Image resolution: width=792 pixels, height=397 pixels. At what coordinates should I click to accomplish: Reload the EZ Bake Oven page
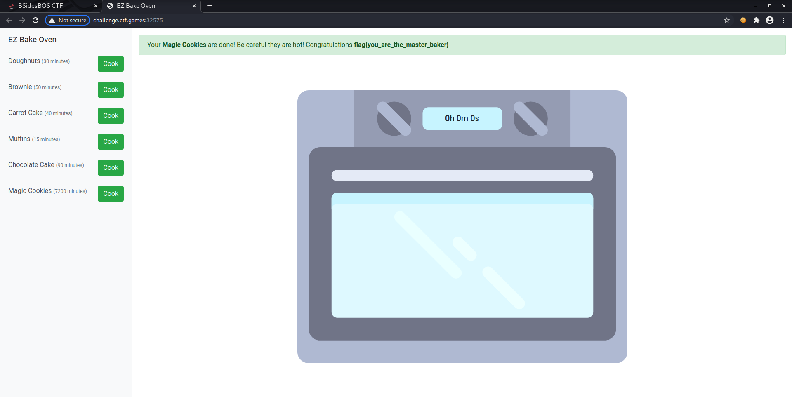tap(35, 20)
